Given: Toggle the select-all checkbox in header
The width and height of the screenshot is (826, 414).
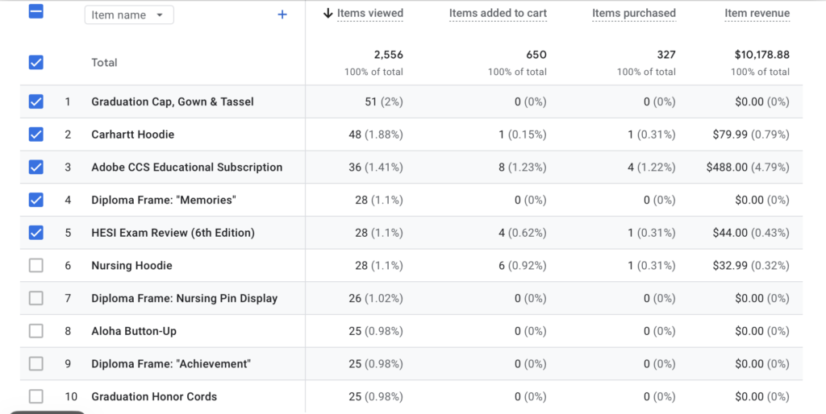Looking at the screenshot, I should point(36,12).
